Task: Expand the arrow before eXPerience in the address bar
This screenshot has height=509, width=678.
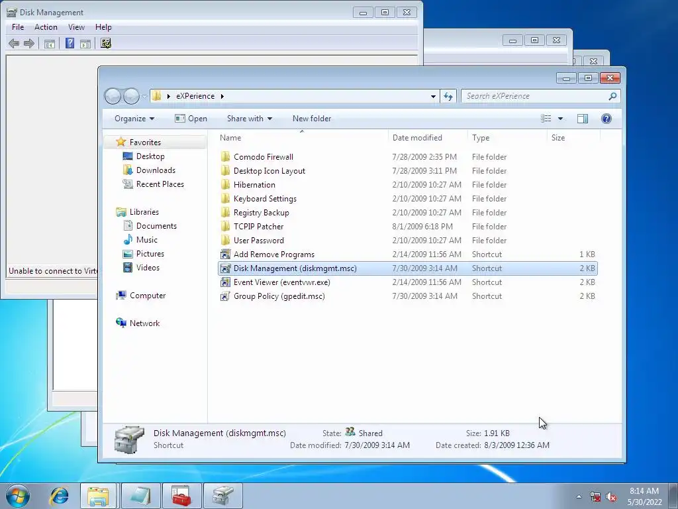Action: [169, 96]
